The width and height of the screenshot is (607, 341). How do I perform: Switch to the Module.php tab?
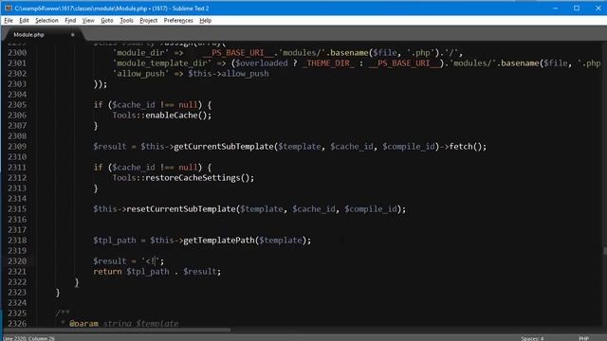pos(29,35)
